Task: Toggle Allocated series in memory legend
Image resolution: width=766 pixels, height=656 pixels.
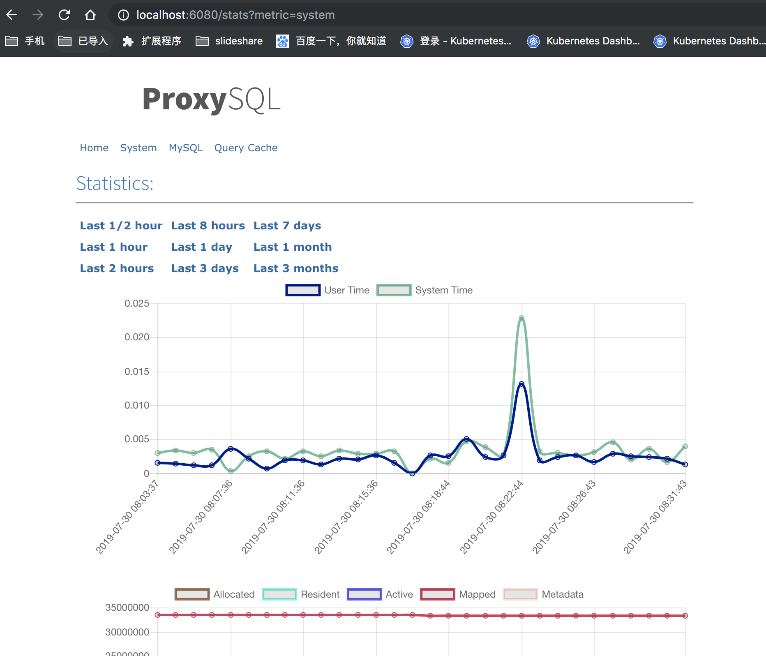Action: (x=215, y=594)
